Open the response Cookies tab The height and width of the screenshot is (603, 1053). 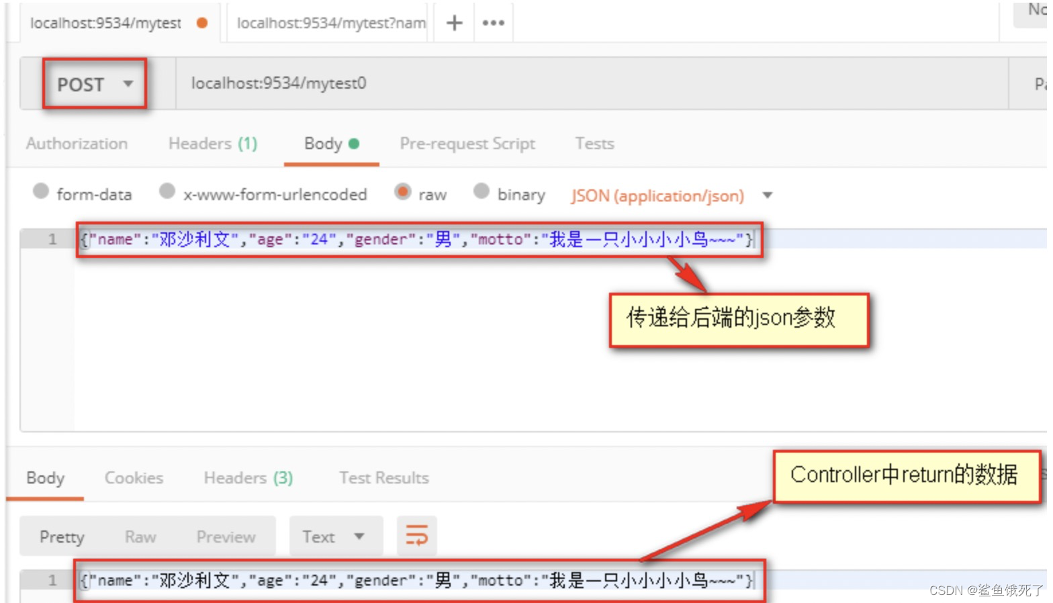(134, 478)
